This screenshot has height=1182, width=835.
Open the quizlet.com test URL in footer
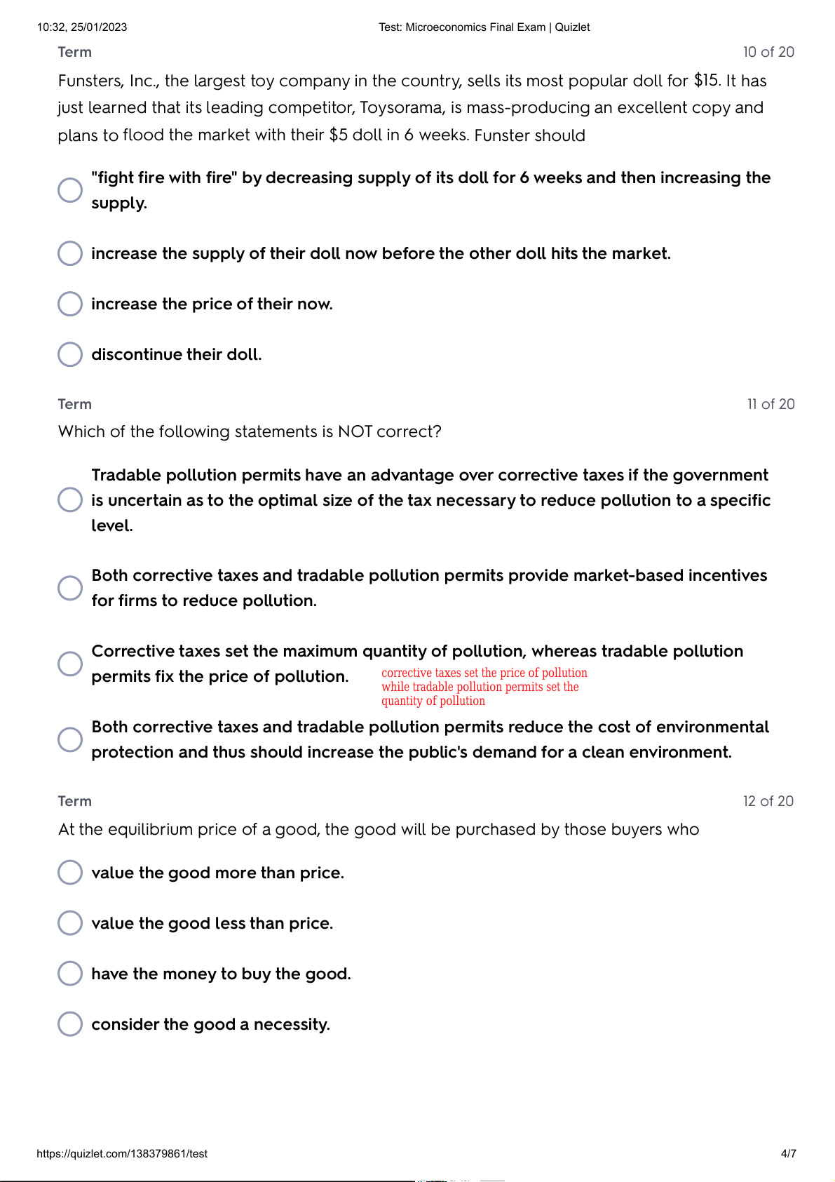click(122, 1154)
